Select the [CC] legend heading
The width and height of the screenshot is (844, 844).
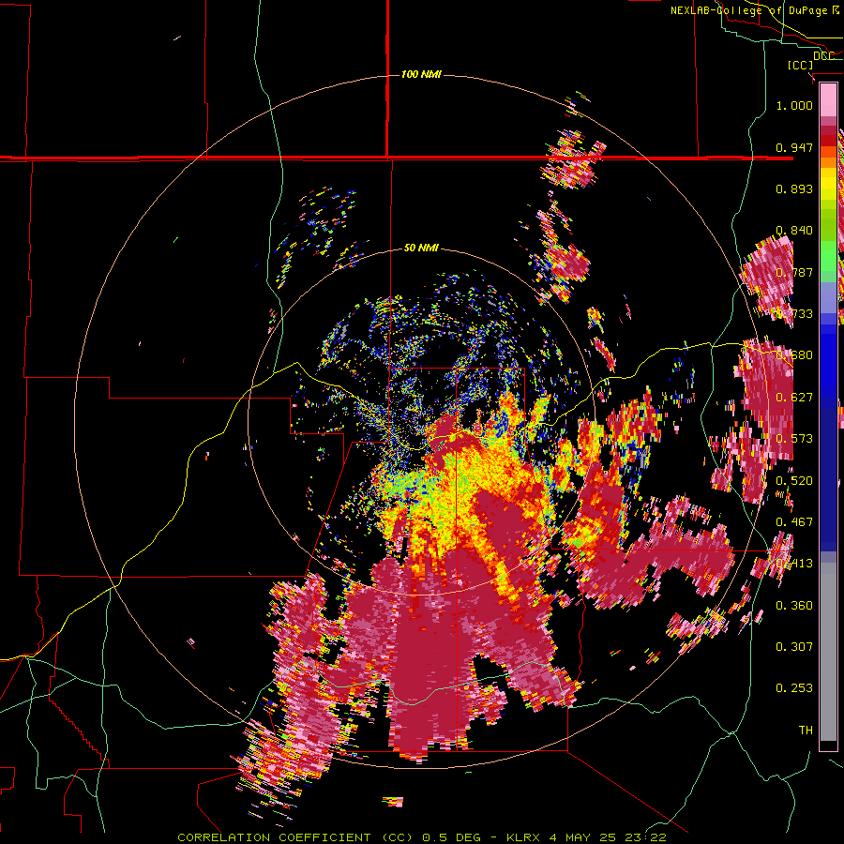(x=801, y=65)
